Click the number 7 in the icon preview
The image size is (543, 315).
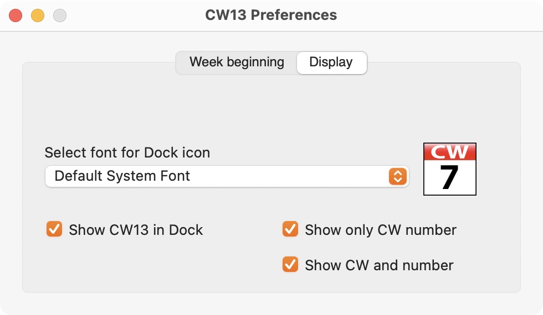pos(449,177)
